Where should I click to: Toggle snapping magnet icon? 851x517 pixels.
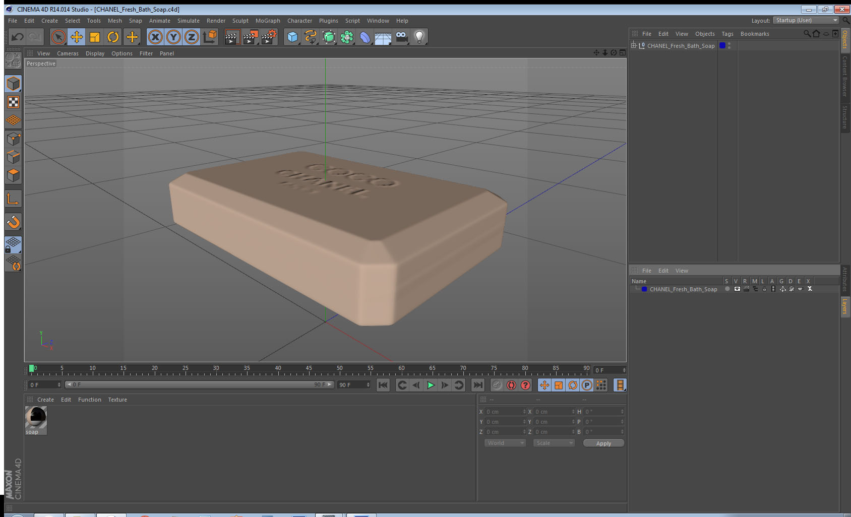(x=13, y=222)
